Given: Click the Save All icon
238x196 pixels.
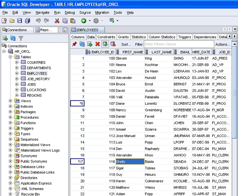Looking at the screenshot, I should click(x=27, y=21).
